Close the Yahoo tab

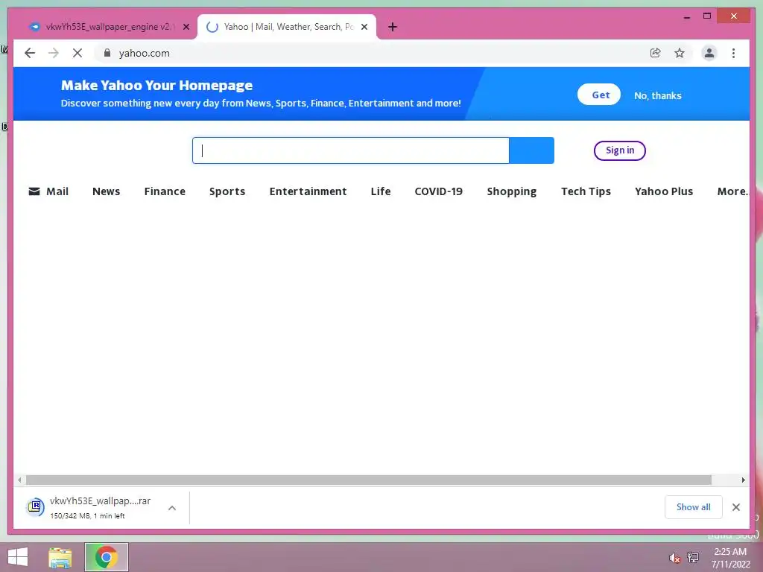click(364, 27)
